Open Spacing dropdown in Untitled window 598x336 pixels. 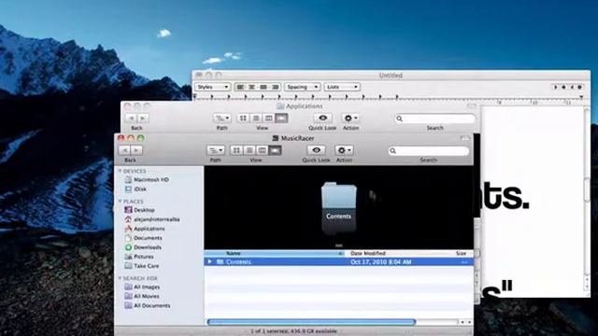pyautogui.click(x=302, y=87)
